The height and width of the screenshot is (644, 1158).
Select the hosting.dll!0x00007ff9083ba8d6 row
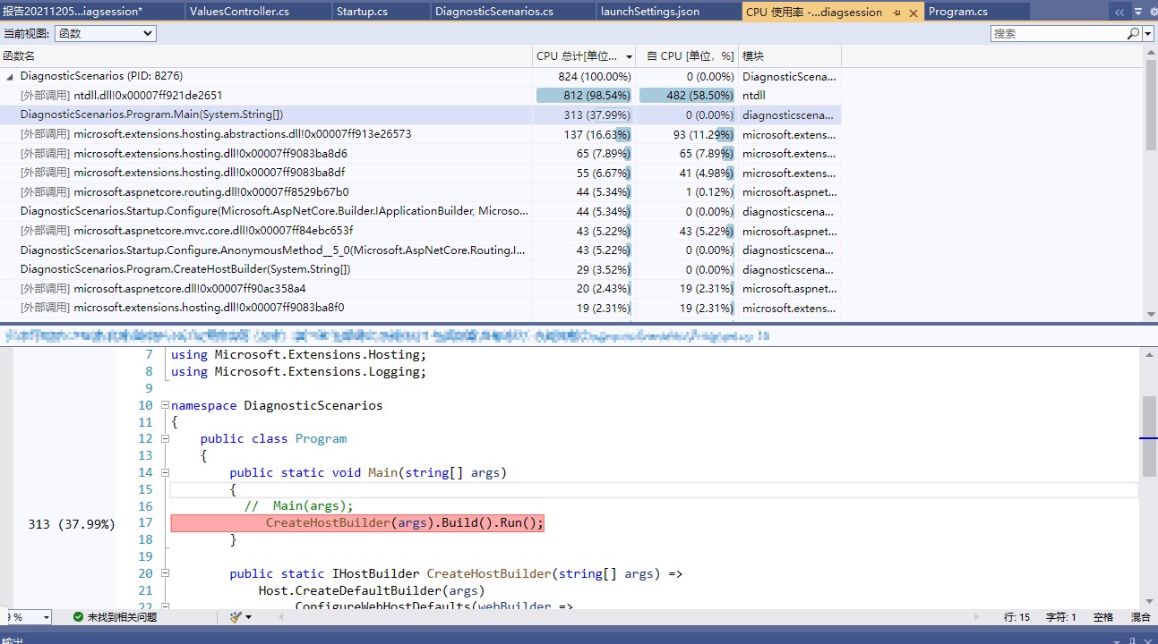pyautogui.click(x=421, y=153)
